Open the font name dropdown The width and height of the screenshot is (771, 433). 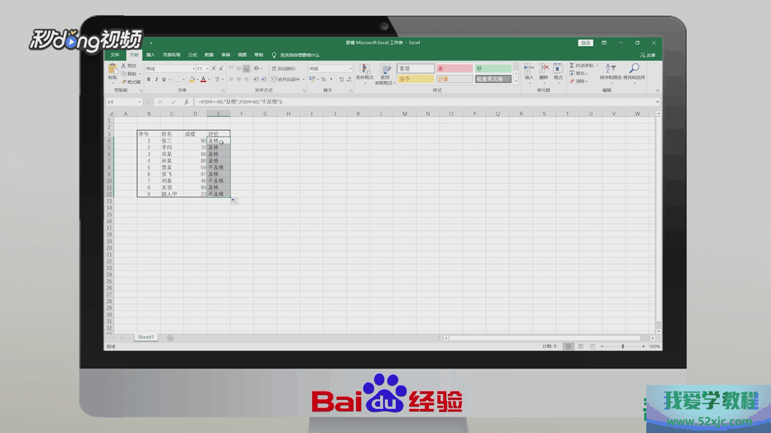193,69
